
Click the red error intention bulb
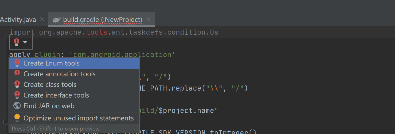pyautogui.click(x=17, y=42)
